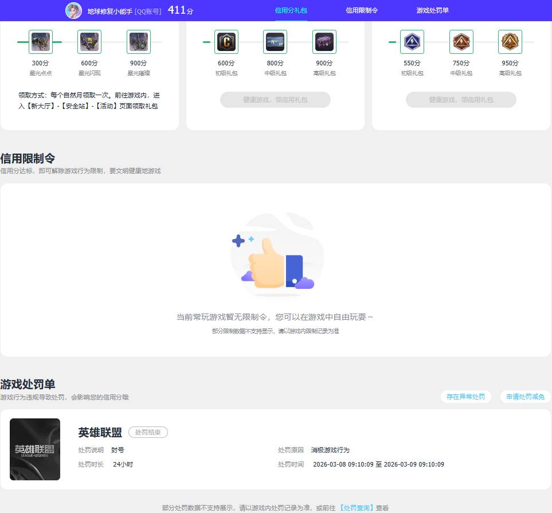
Task: Switch to the 信用限制令 tab
Action: click(362, 10)
